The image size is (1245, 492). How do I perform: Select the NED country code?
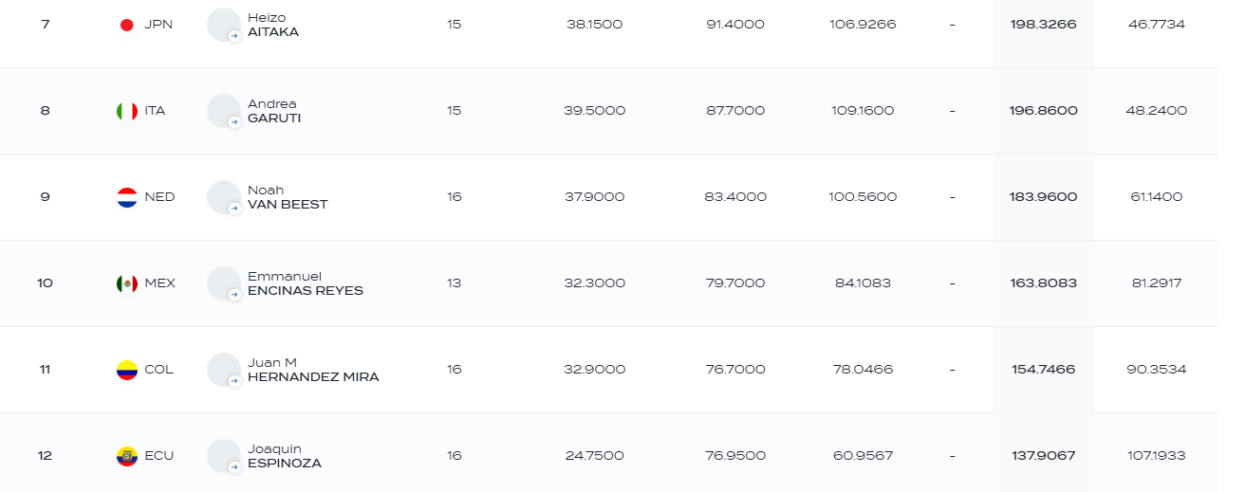point(159,197)
